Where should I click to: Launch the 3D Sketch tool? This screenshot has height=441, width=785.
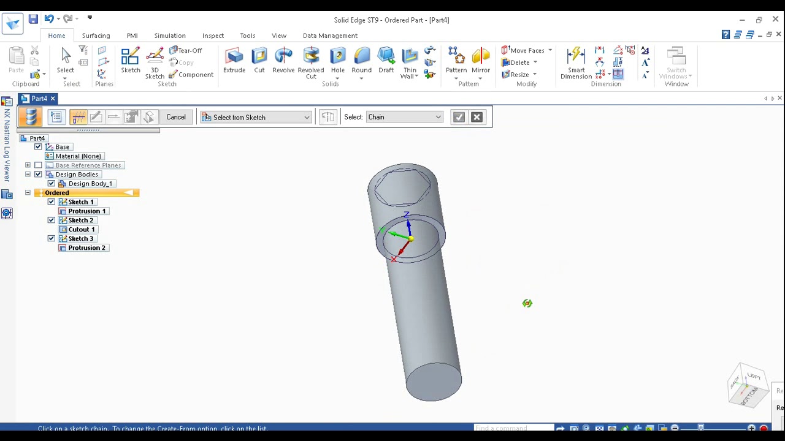point(155,62)
